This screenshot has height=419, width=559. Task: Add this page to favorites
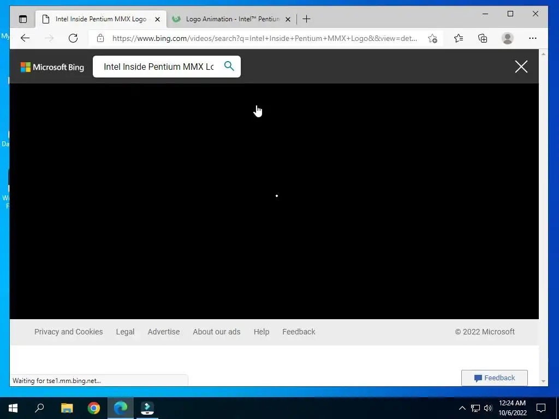tap(432, 38)
